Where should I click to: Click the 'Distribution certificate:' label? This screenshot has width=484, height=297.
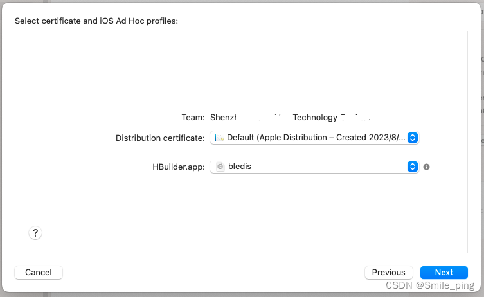click(160, 138)
